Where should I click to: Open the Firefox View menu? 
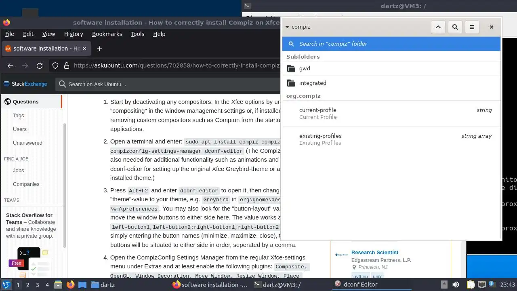[48, 34]
